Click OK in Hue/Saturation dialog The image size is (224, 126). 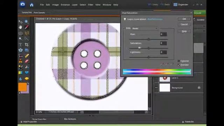coord(184,19)
